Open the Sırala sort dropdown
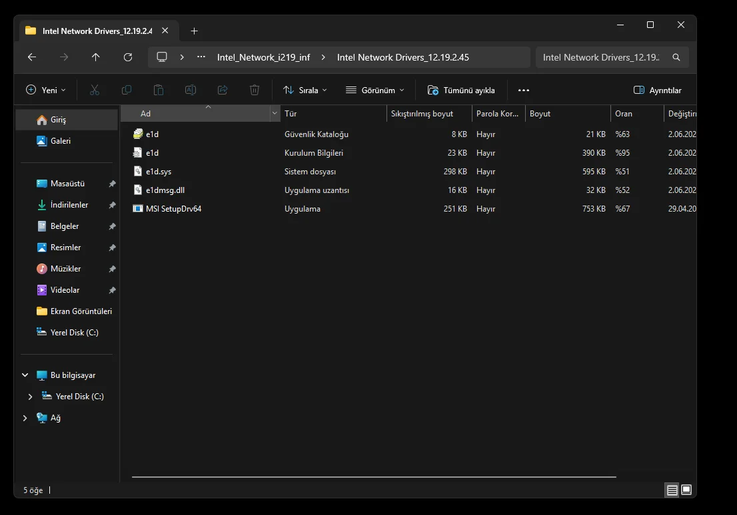 coord(305,90)
